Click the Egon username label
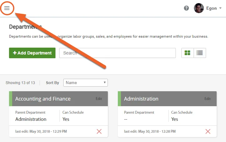The width and height of the screenshot is (226, 142). coord(211,8)
